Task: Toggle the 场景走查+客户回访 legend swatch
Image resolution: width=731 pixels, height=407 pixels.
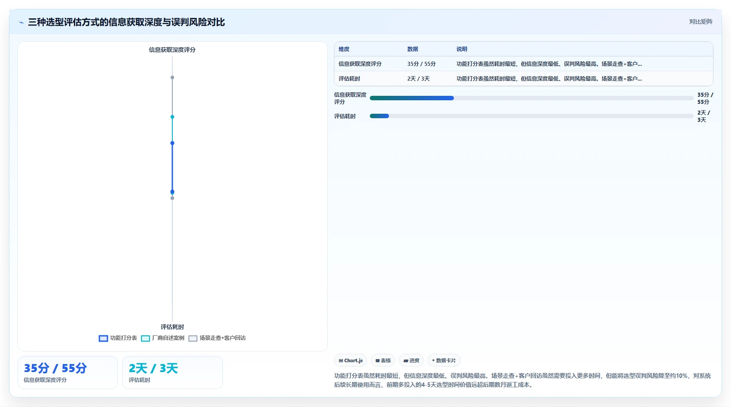Action: point(193,338)
